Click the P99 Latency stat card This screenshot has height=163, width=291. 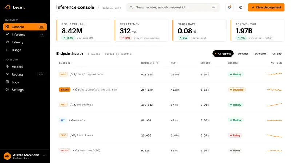click(142, 30)
